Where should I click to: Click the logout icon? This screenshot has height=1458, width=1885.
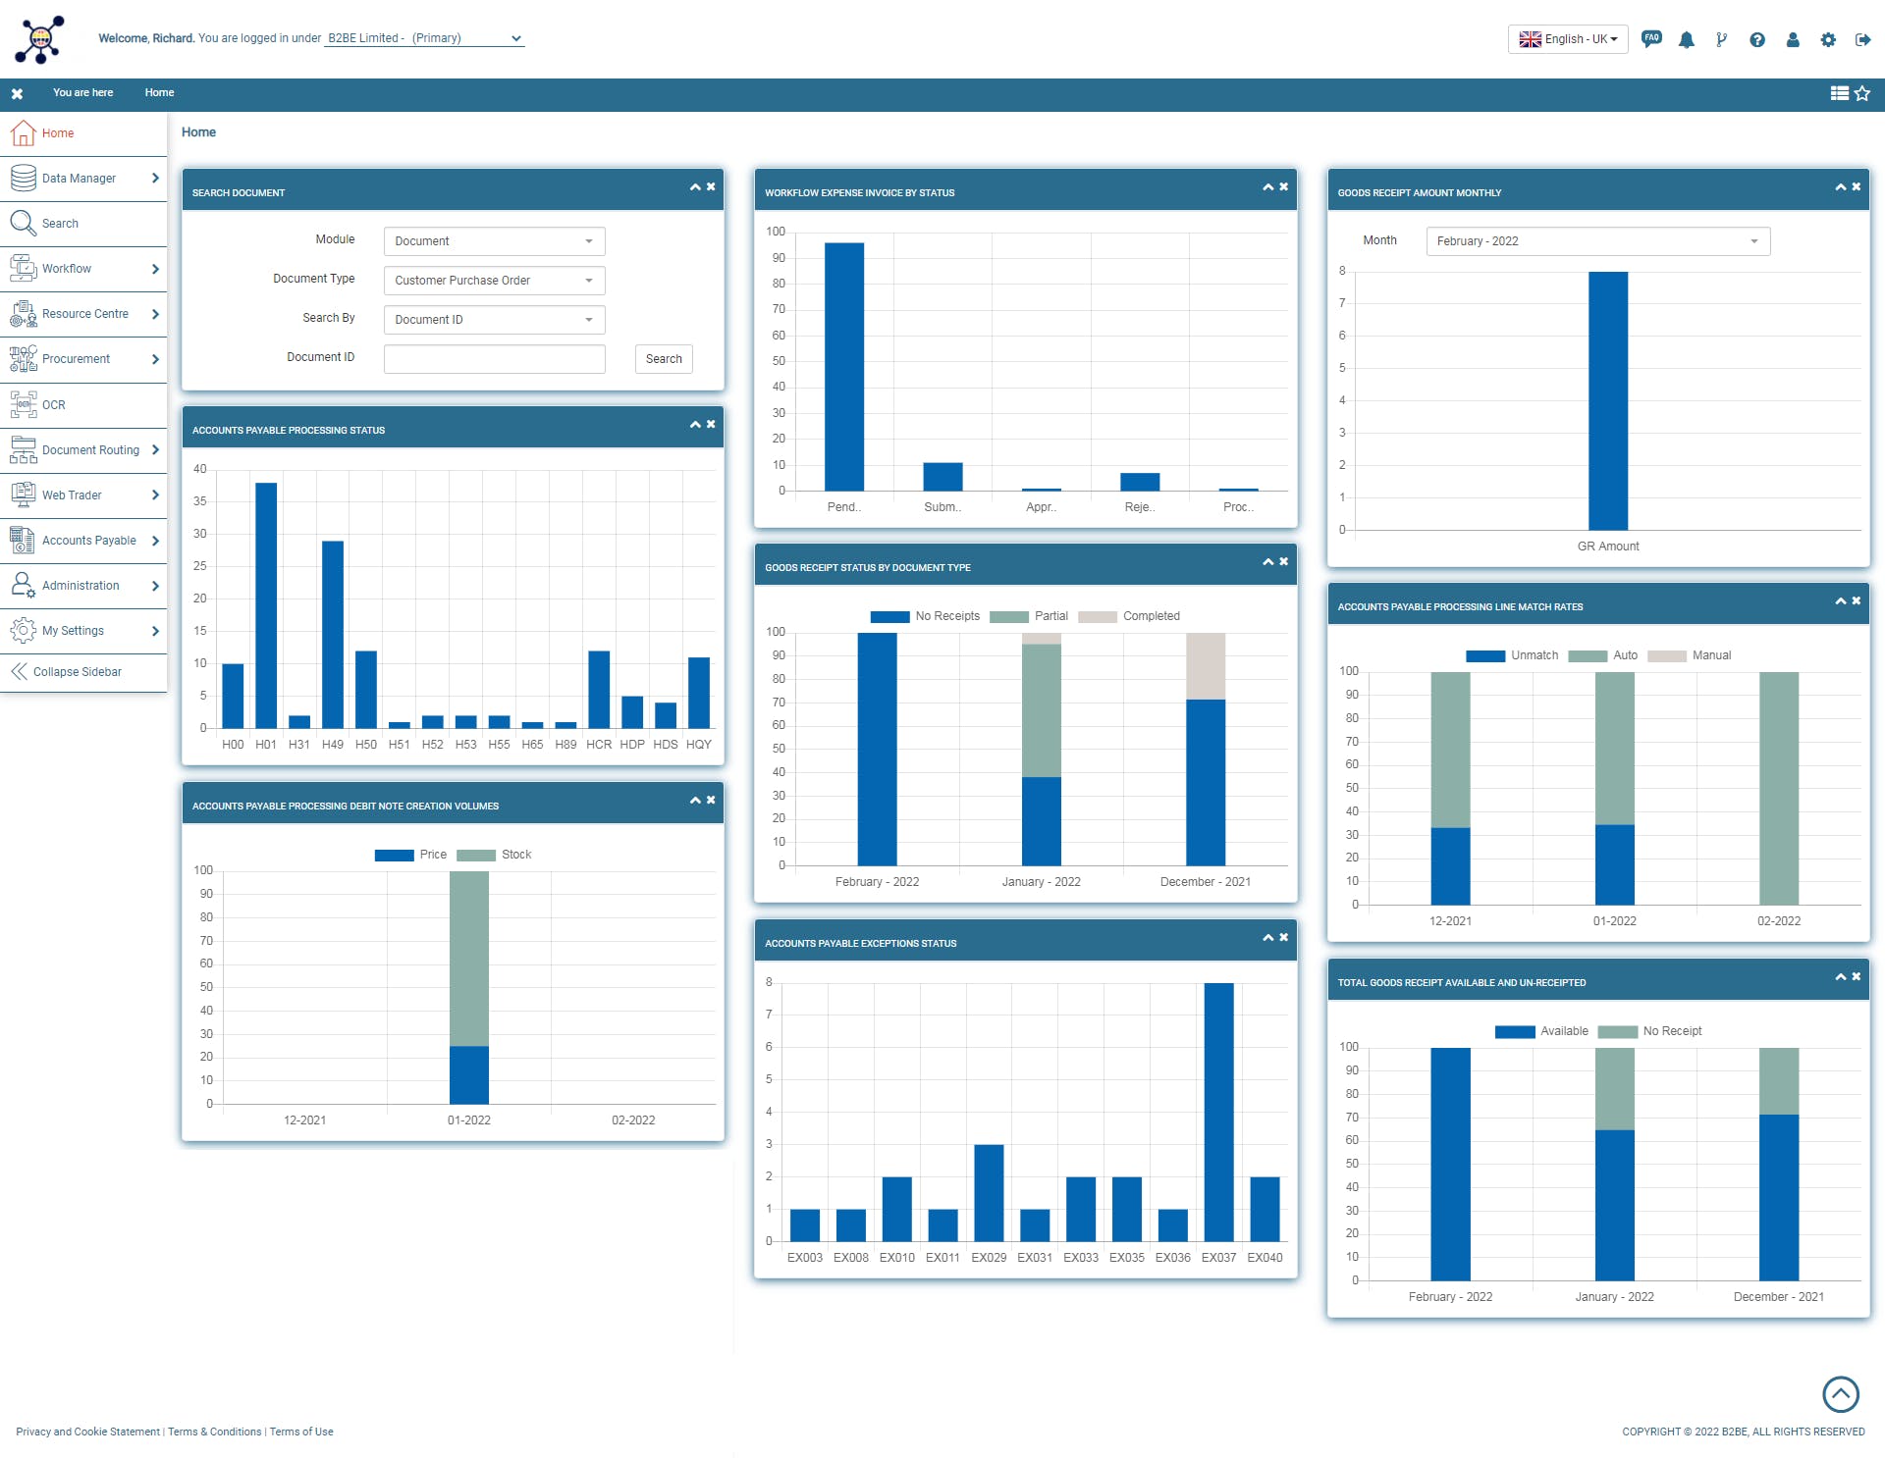[x=1862, y=39]
